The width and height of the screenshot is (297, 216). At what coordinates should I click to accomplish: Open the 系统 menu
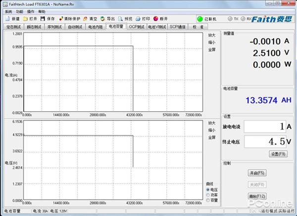pos(8,12)
